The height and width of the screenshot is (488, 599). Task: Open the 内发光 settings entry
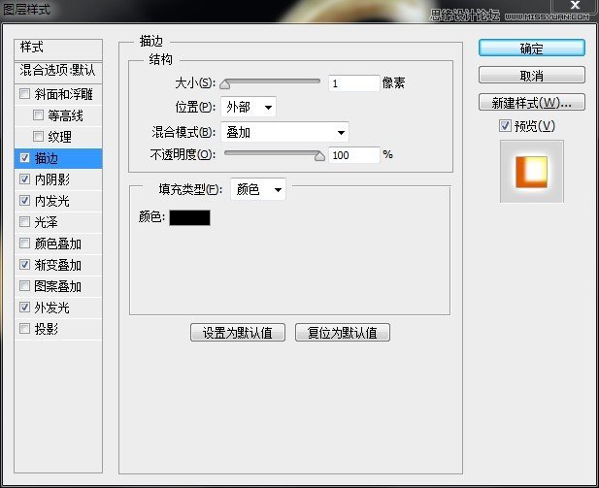point(52,201)
